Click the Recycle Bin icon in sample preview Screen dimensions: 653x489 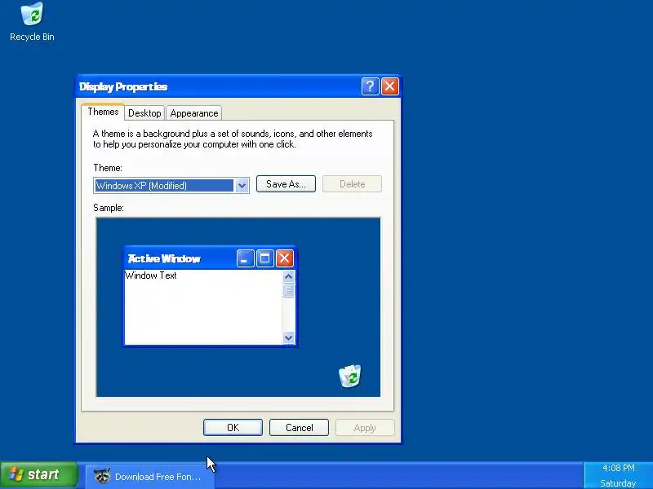pyautogui.click(x=350, y=376)
